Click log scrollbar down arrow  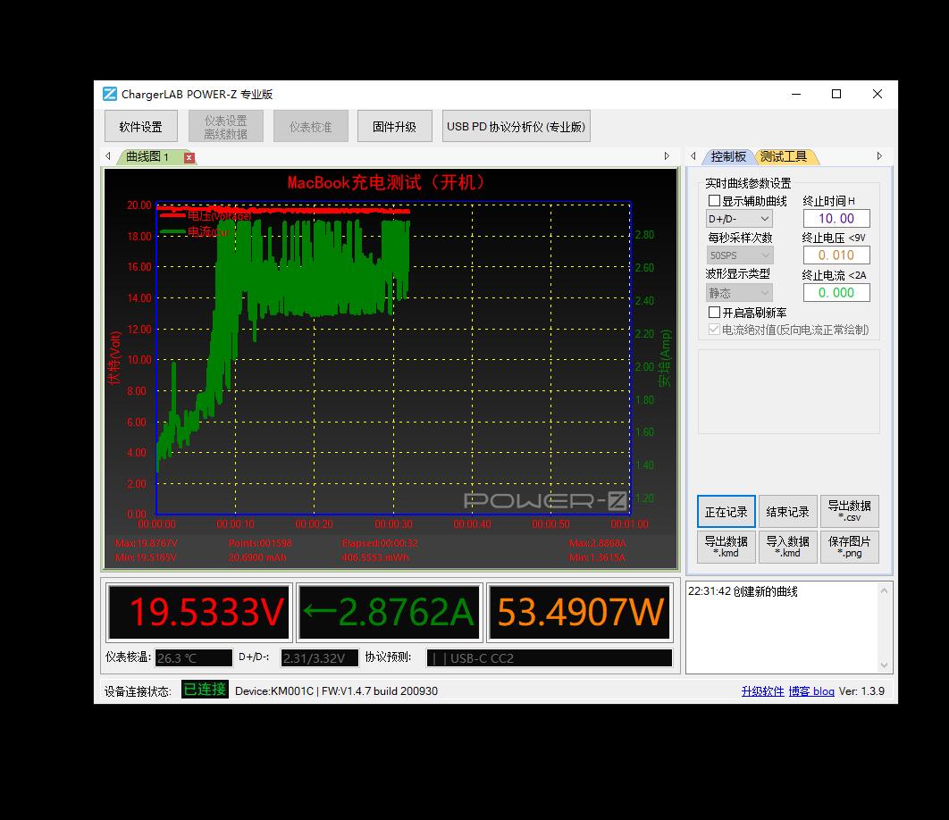[x=885, y=665]
